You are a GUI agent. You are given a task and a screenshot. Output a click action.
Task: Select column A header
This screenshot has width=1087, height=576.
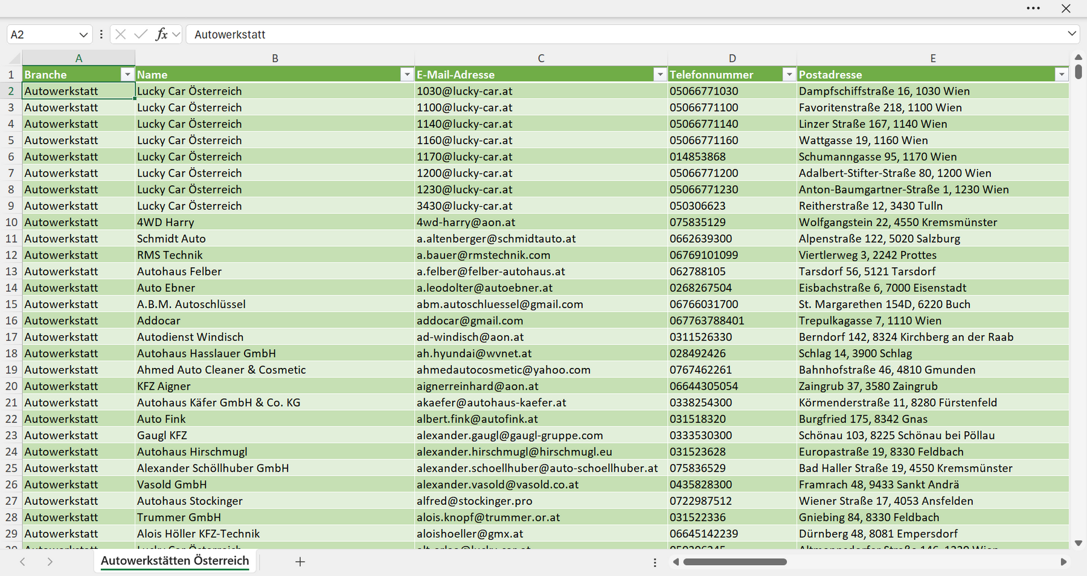tap(79, 58)
